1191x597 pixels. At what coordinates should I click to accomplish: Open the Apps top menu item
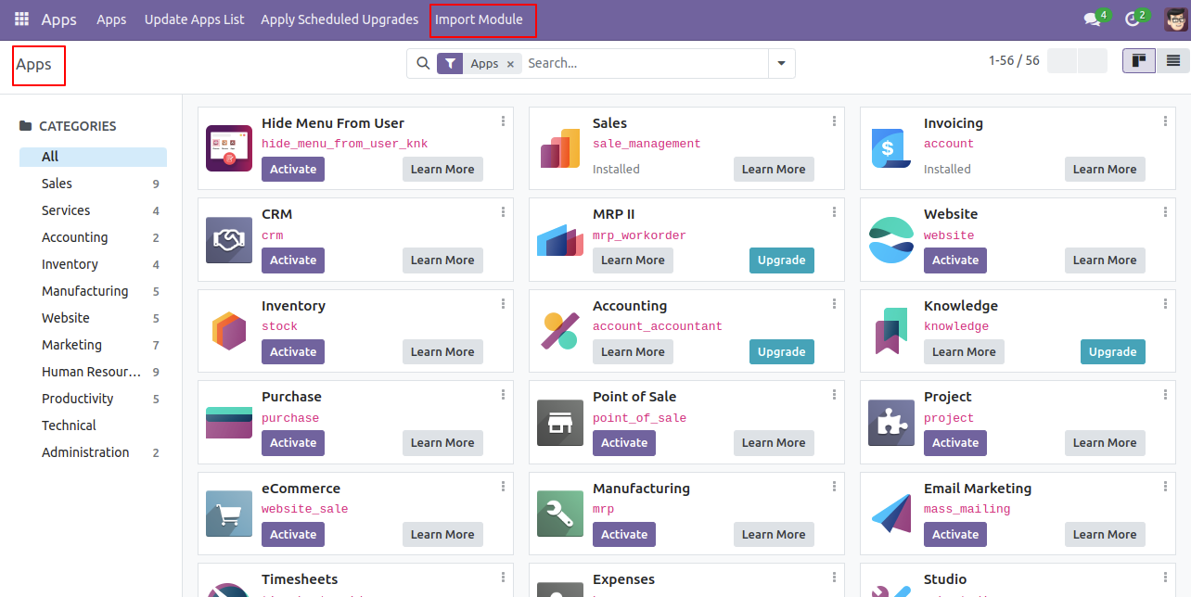click(x=111, y=19)
